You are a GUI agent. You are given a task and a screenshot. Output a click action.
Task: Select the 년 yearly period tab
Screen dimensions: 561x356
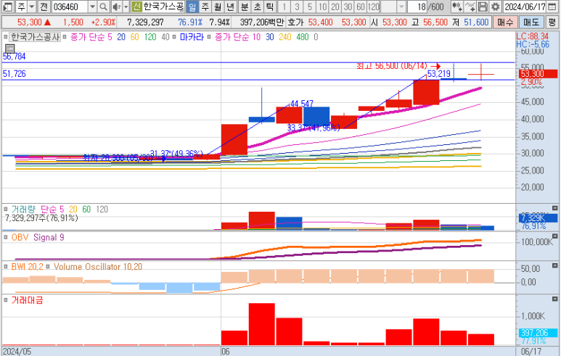(x=231, y=7)
